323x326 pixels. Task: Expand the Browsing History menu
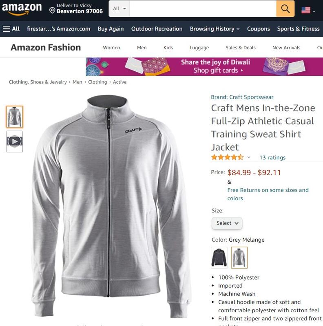[x=215, y=29]
